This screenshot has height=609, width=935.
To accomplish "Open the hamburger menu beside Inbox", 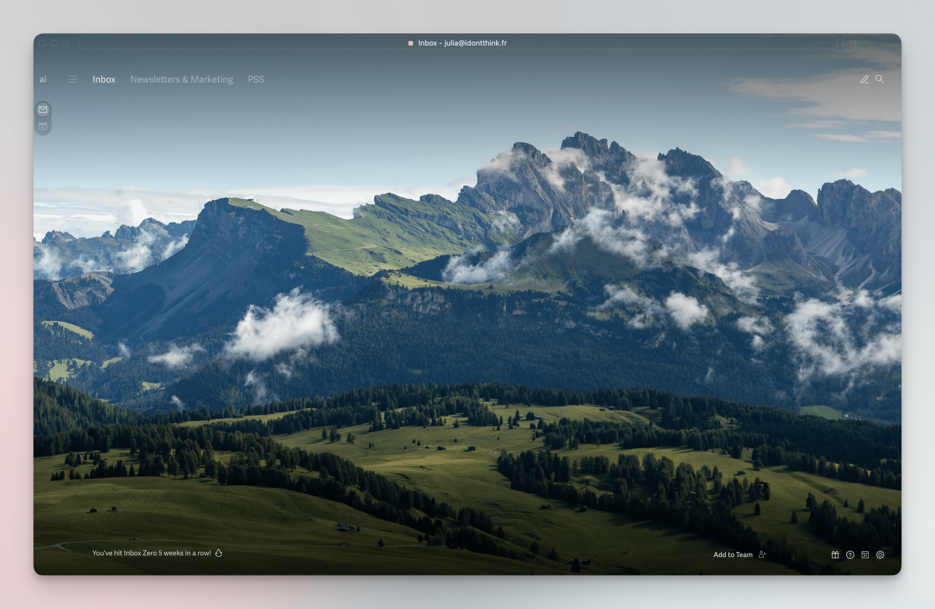I will 73,79.
